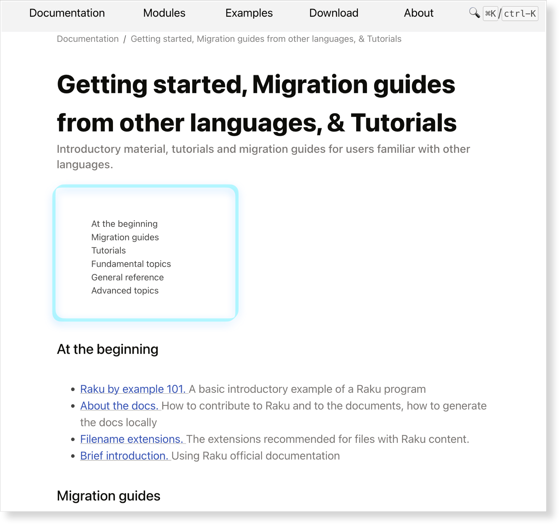Click the ⌘K search shortcut key
560x525 pixels.
click(491, 13)
